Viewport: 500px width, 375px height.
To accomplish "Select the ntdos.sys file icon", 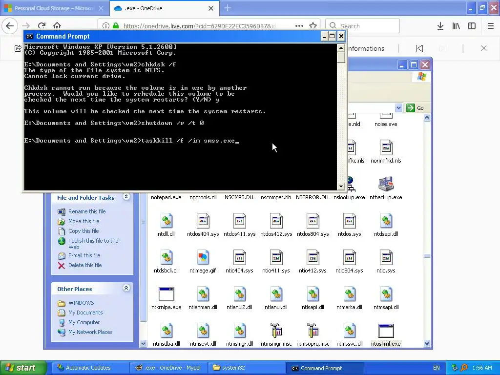I will [x=350, y=221].
